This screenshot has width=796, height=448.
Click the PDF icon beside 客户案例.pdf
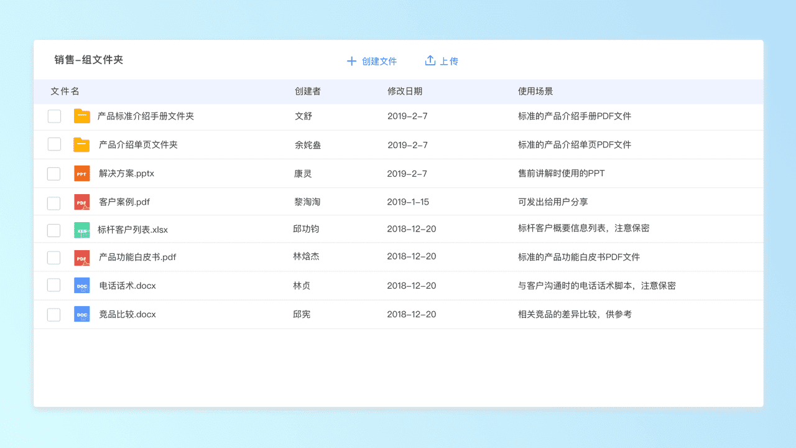(81, 202)
